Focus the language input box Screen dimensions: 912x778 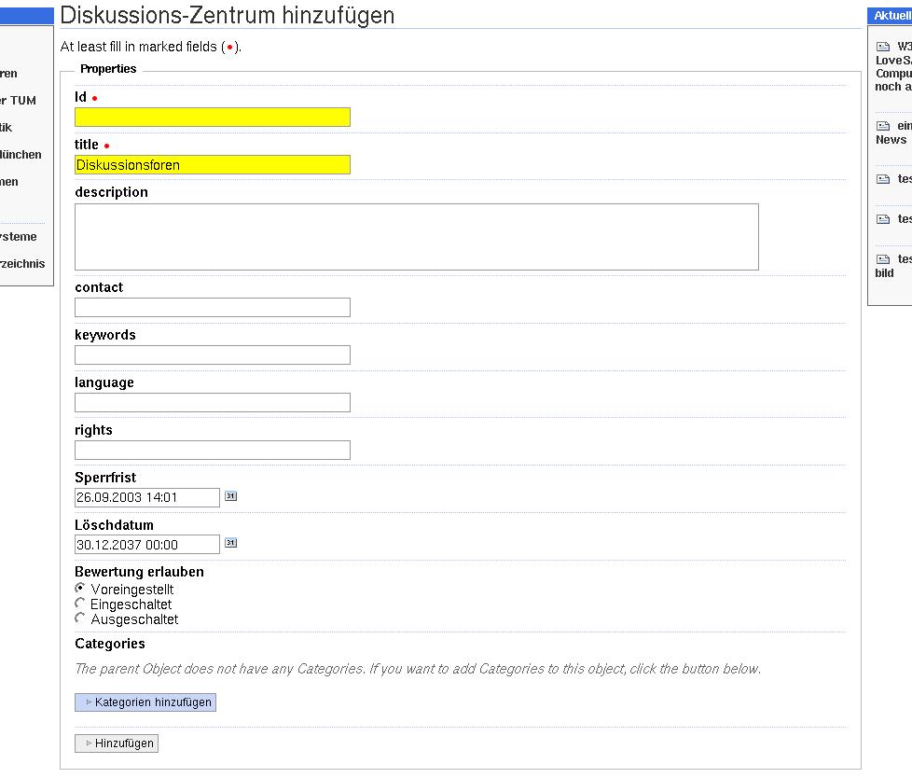pyautogui.click(x=213, y=403)
